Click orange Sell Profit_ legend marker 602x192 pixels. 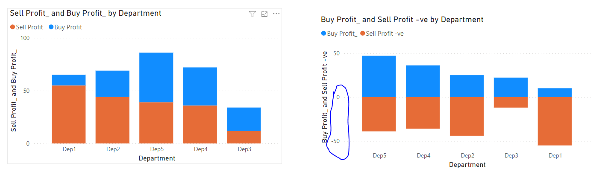click(12, 27)
